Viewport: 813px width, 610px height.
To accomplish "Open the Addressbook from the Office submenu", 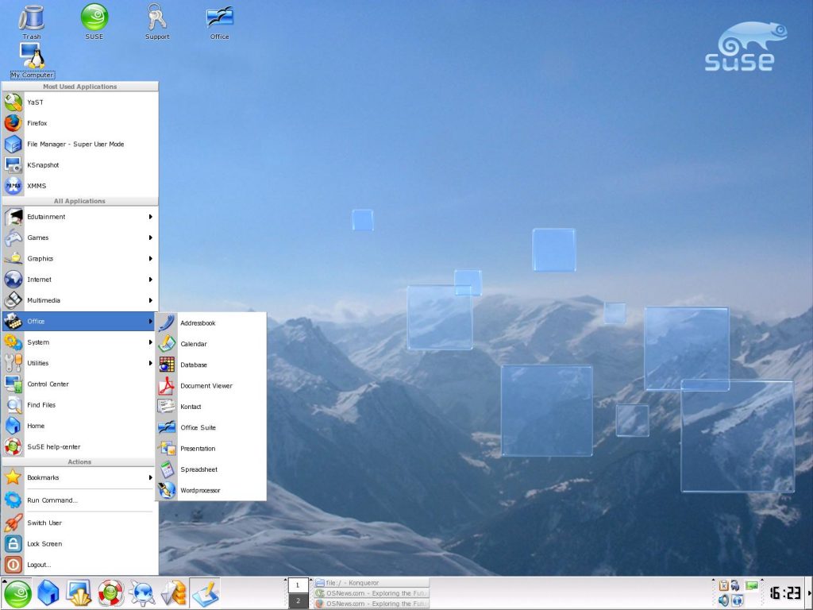I will pos(197,322).
